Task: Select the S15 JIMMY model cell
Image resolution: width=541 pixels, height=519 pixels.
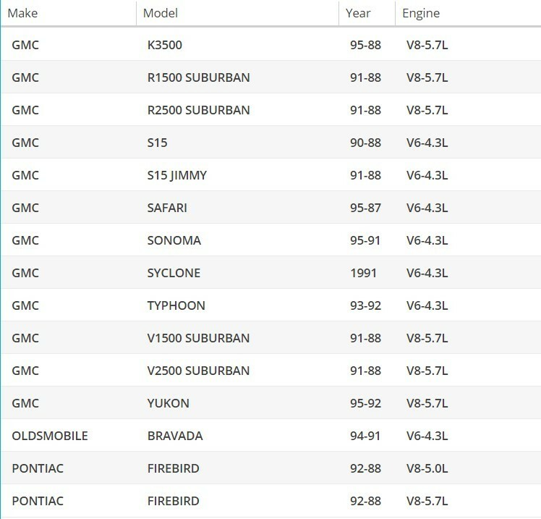Action: click(177, 175)
